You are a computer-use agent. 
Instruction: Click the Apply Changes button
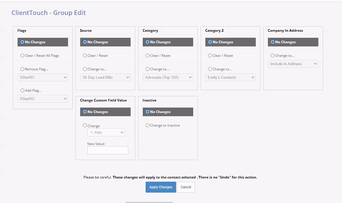(x=161, y=187)
